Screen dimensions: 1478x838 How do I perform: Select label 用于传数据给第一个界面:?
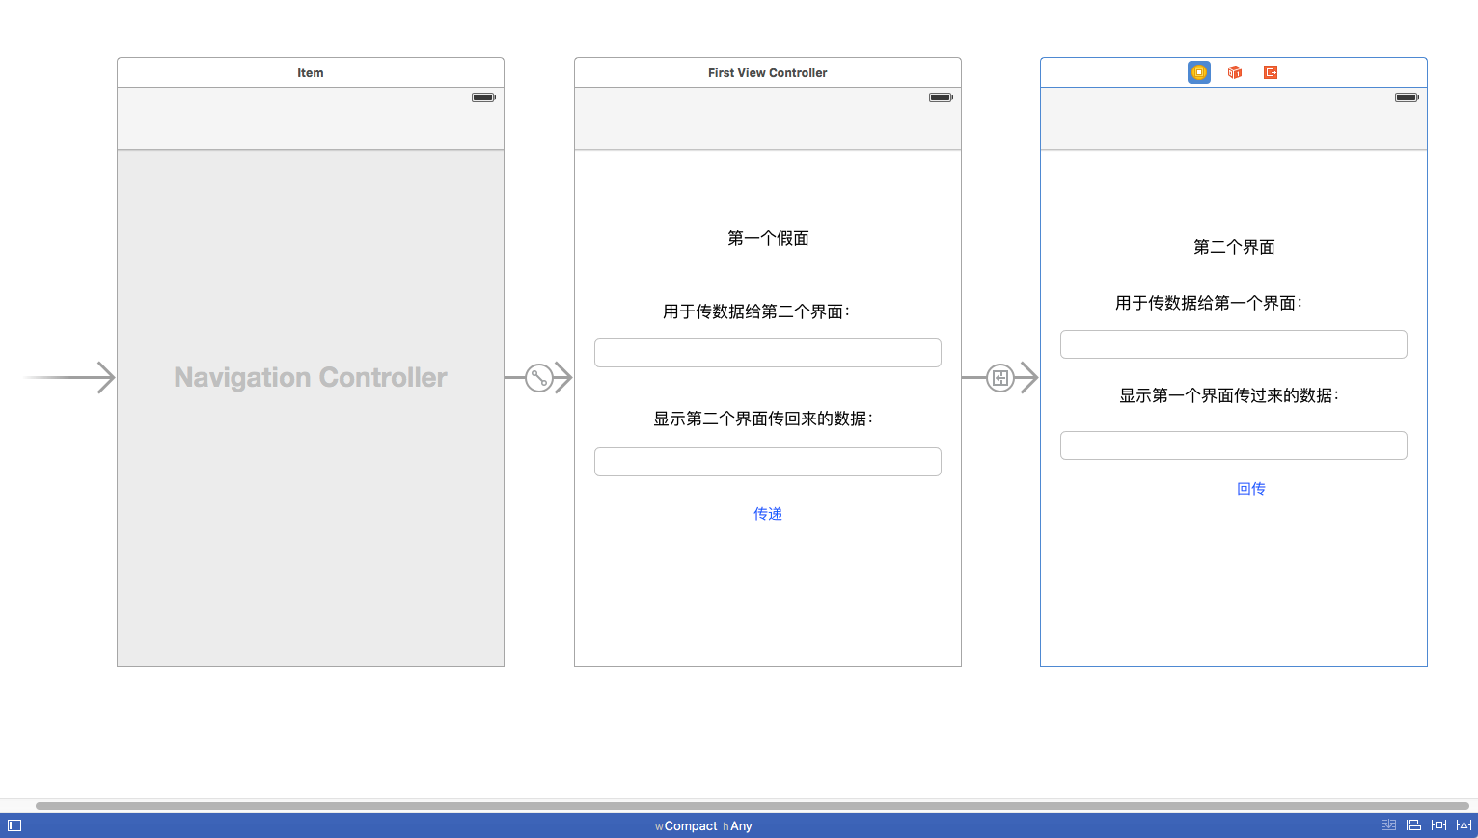(1209, 303)
